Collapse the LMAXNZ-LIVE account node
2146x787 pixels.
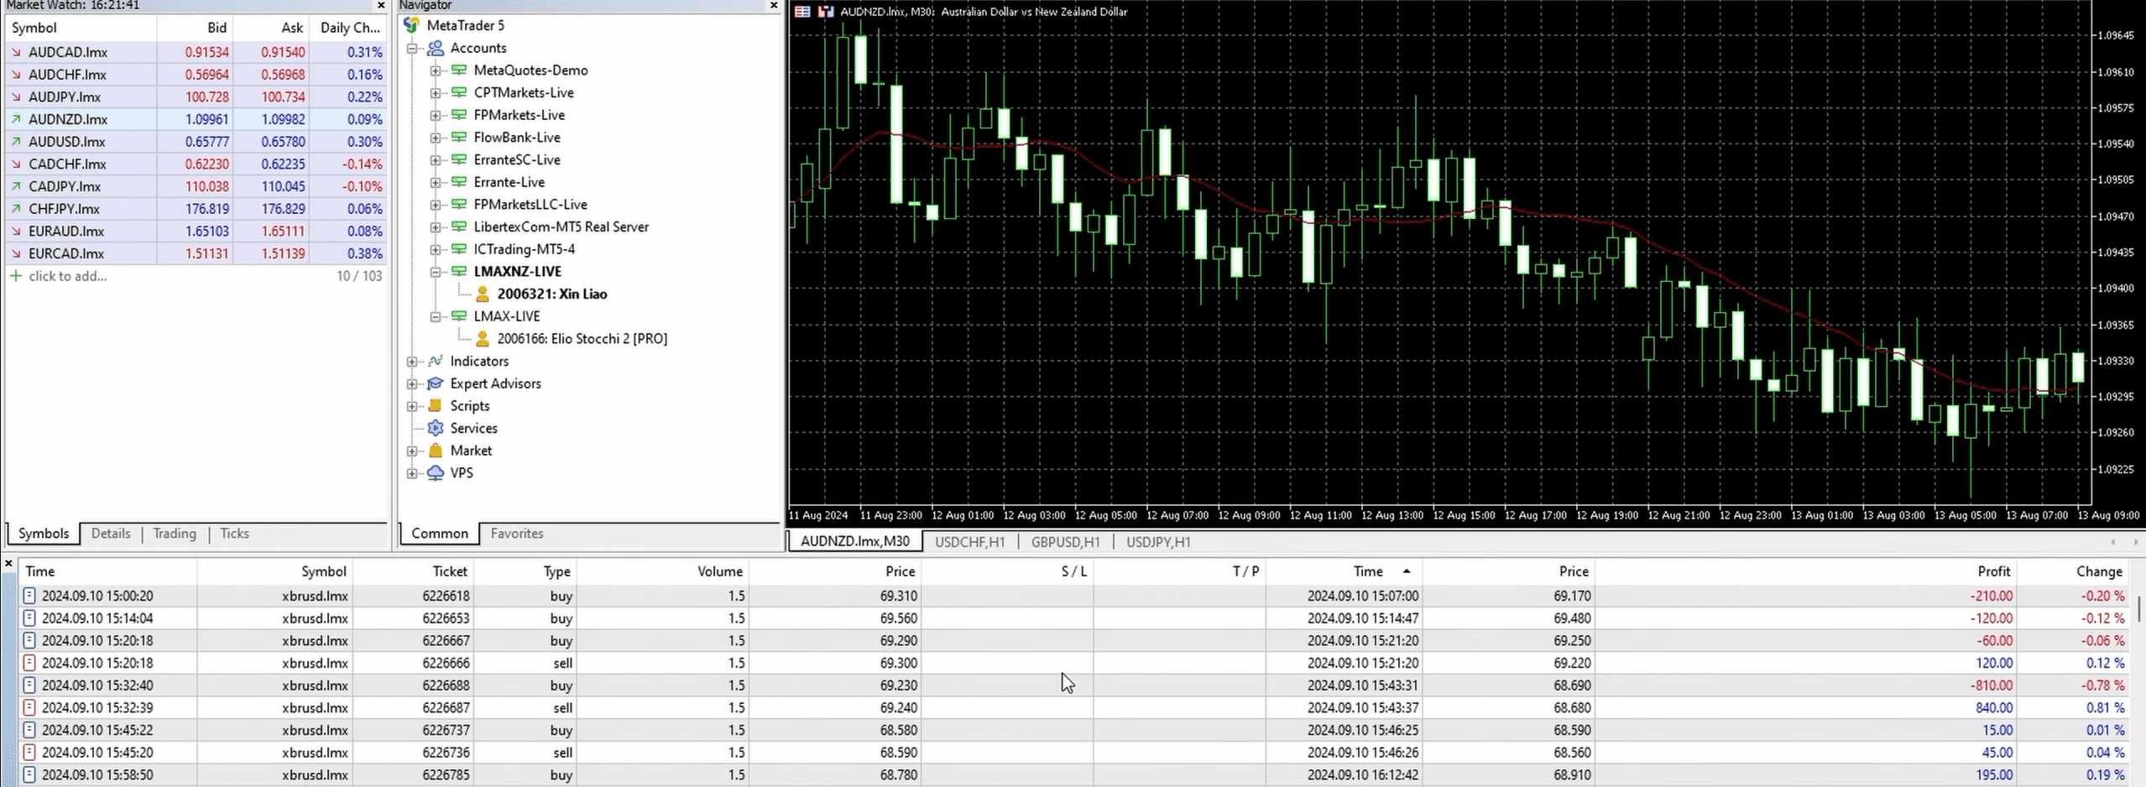tap(436, 272)
